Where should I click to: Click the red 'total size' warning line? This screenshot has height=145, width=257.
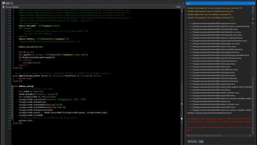coord(220,119)
